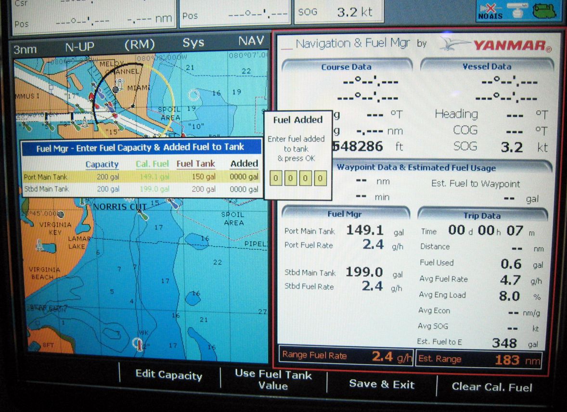Image resolution: width=567 pixels, height=412 pixels.
Task: Click Est. Fuel to E 348 gal value
Action: pyautogui.click(x=504, y=343)
